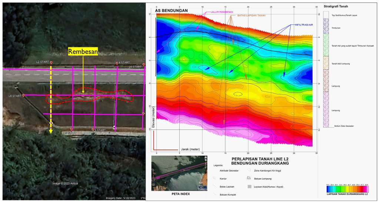The height and width of the screenshot is (203, 379).
Task: Click the Kontur legend symbol
Action: pyautogui.click(x=216, y=178)
